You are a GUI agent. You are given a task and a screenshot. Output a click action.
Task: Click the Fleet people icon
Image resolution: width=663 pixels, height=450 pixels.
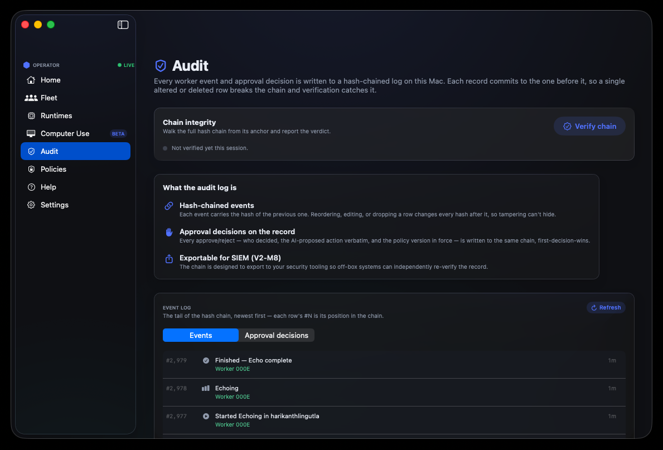(31, 98)
